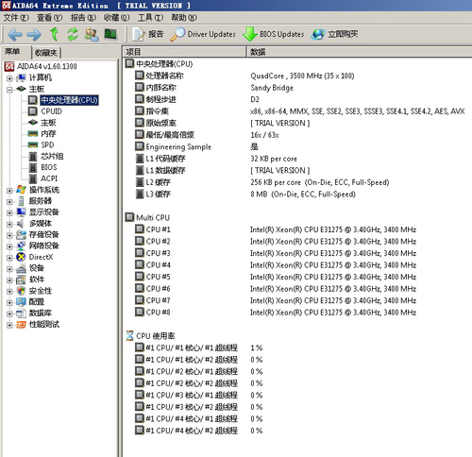Click the 数据库 database icon
The image size is (472, 457).
[x=21, y=313]
